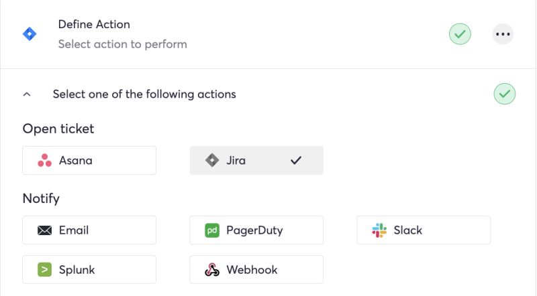537x296 pixels.
Task: Choose the Asana open ticket option
Action: click(x=89, y=161)
